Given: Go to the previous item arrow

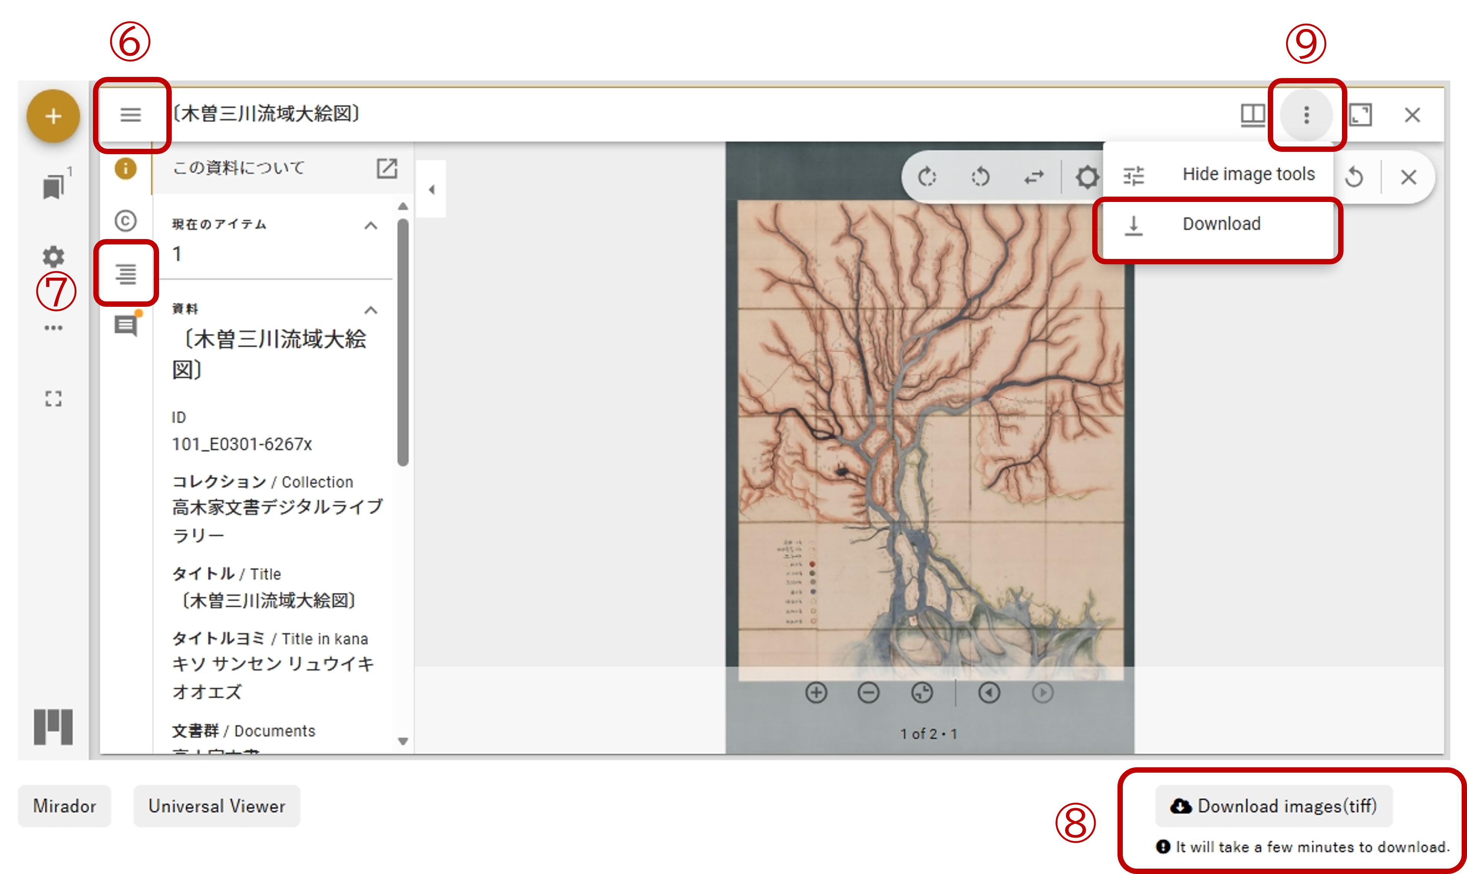Looking at the screenshot, I should pyautogui.click(x=989, y=693).
